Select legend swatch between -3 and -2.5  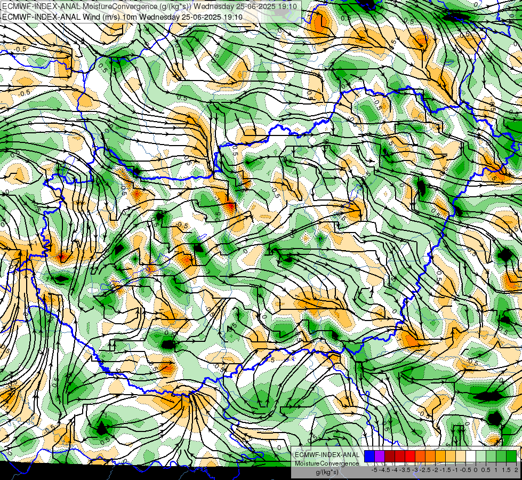[x=420, y=457]
